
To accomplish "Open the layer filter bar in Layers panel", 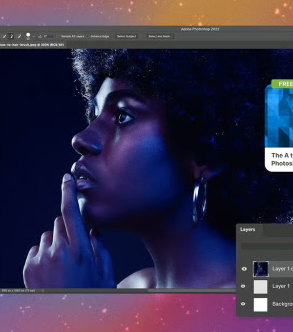I will [x=266, y=247].
